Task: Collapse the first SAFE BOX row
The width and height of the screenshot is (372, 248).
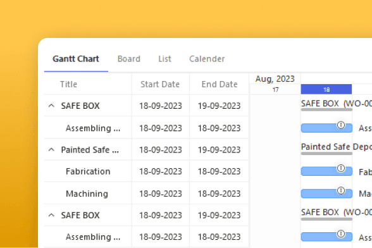Action: pyautogui.click(x=51, y=106)
